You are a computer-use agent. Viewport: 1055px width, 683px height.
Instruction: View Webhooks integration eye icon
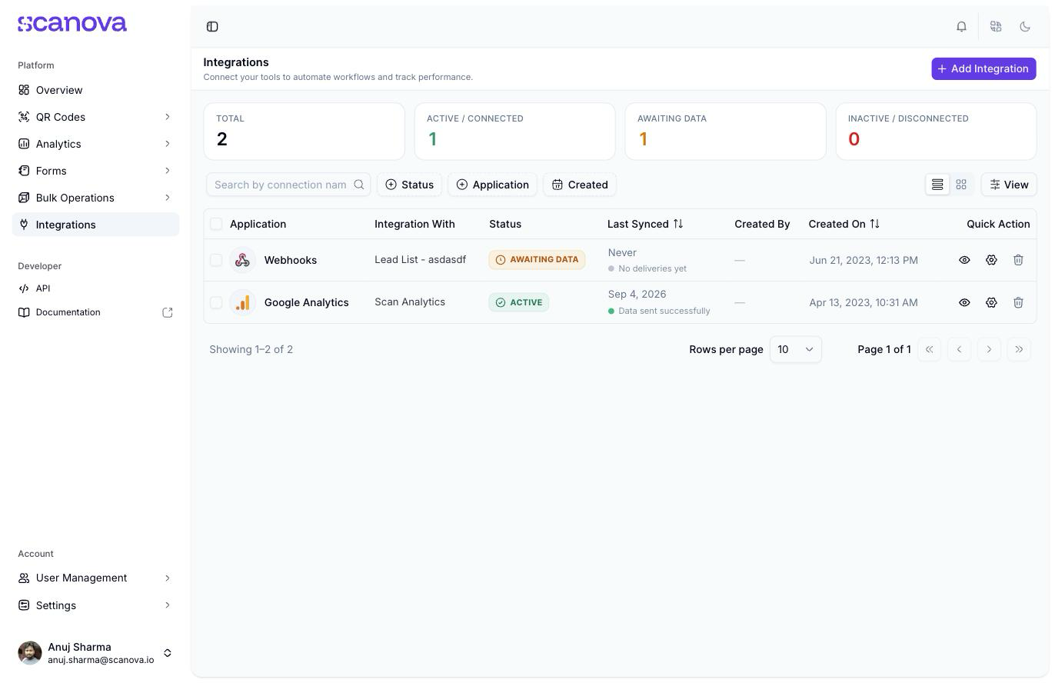[x=964, y=260]
